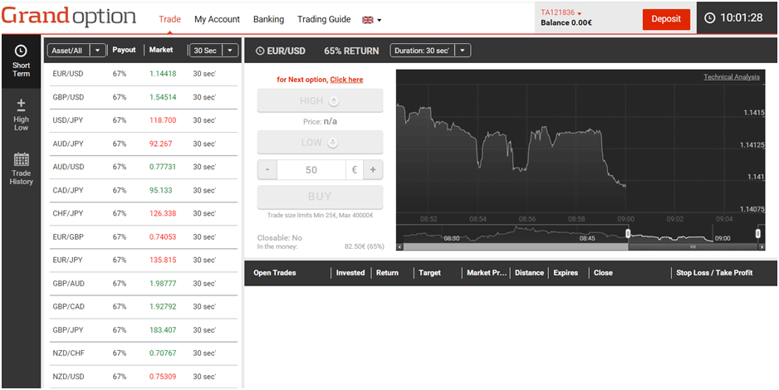Click the HIGH button
The height and width of the screenshot is (390, 779).
(x=320, y=100)
